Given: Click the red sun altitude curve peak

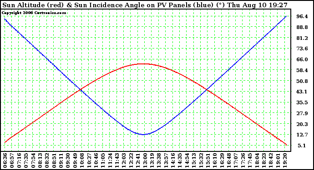Looking at the screenshot, I should pyautogui.click(x=143, y=64).
